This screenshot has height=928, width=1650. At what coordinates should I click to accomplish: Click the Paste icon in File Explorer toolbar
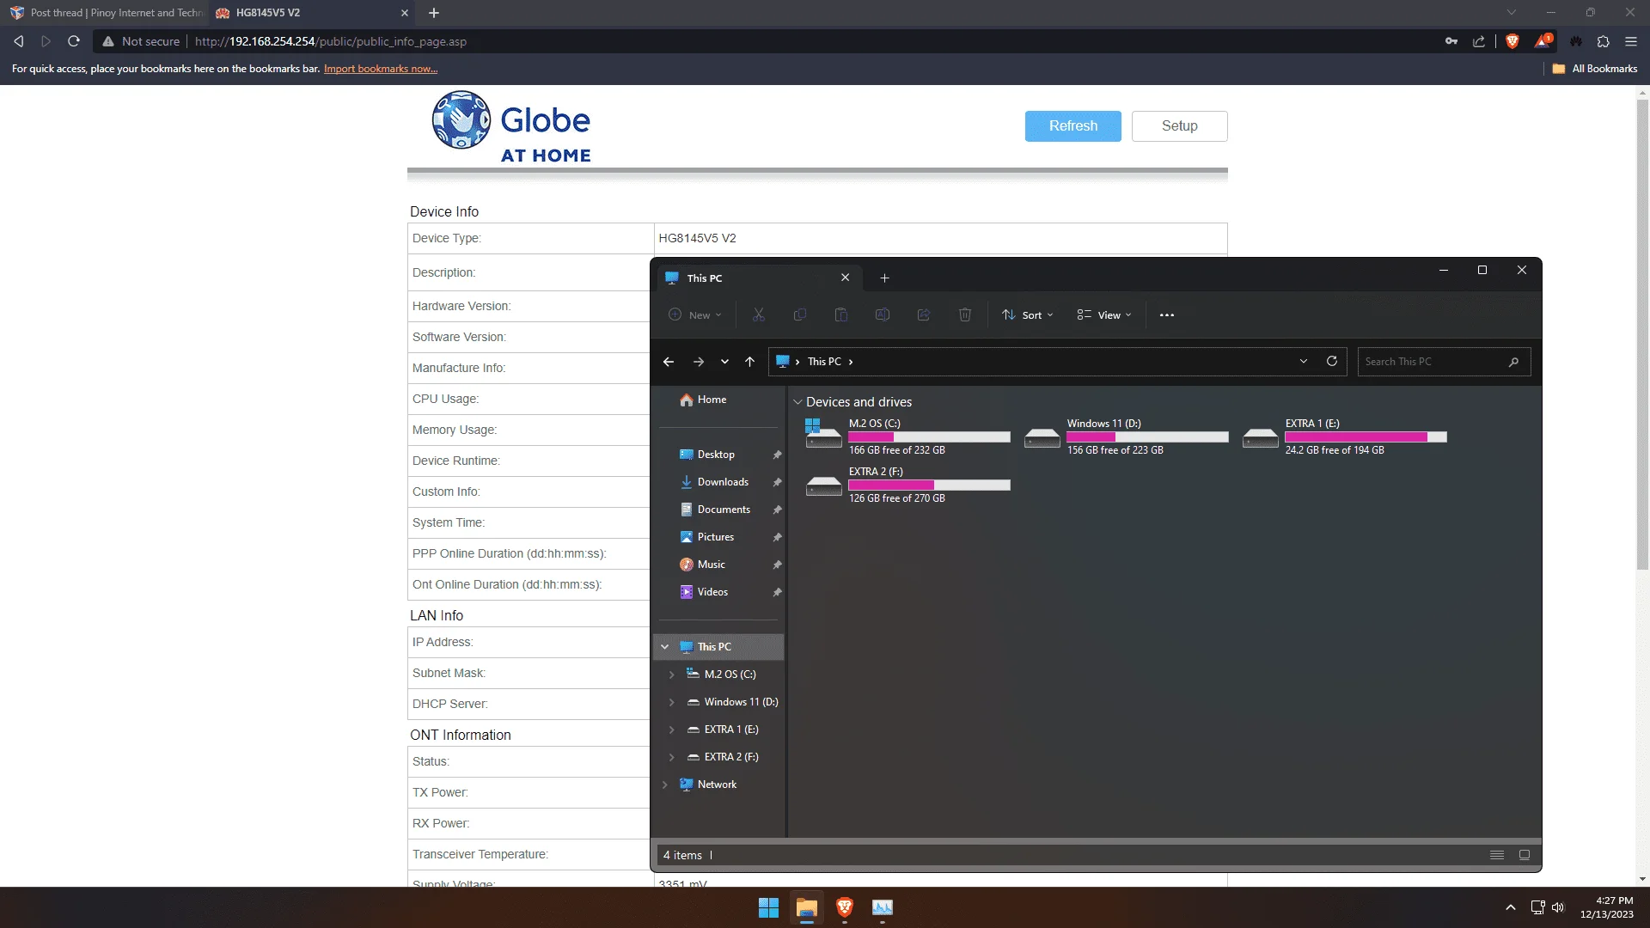click(840, 315)
